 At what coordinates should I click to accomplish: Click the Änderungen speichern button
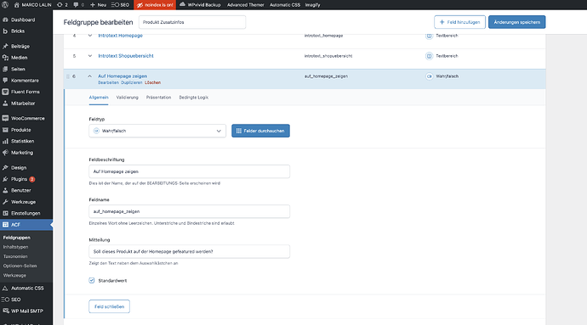tap(516, 22)
